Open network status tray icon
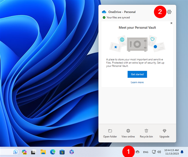Image resolution: width=188 pixels, height=157 pixels. [154, 152]
